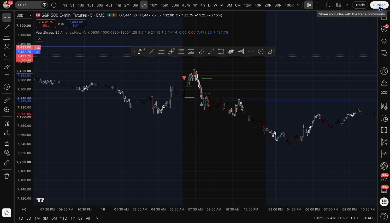
Task: Remove drawings with trash icon
Action: point(7,176)
